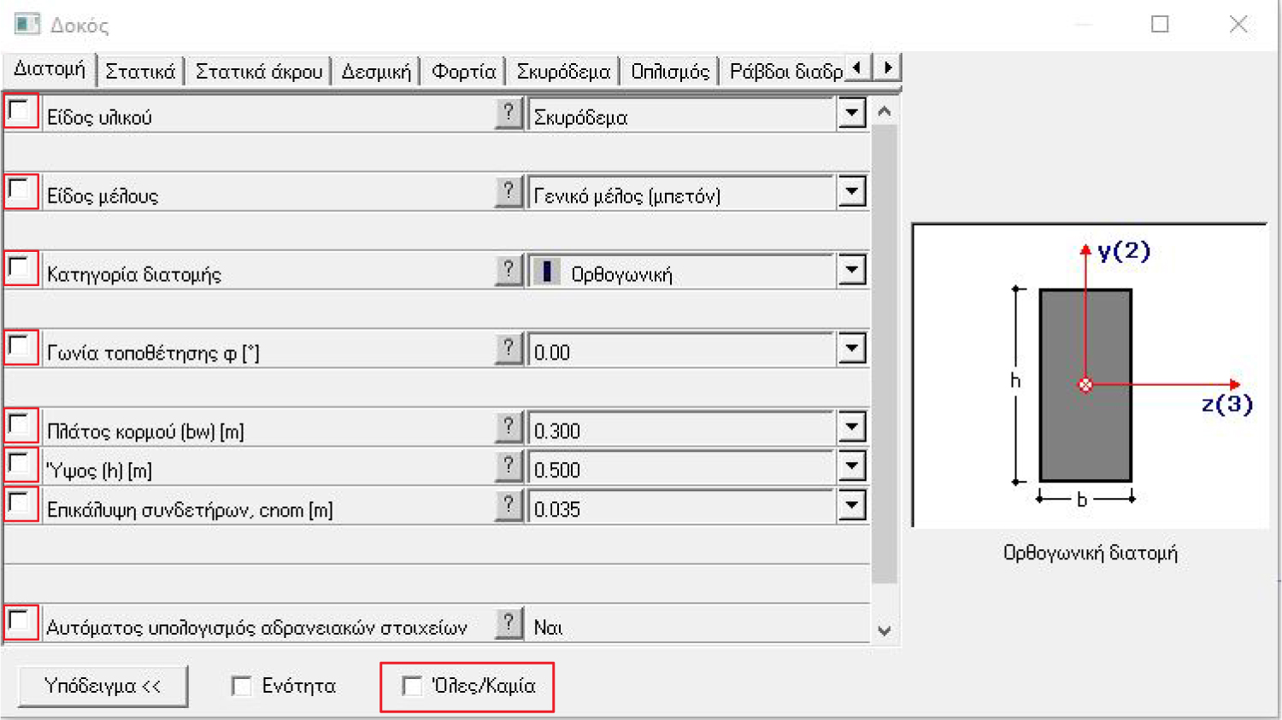Open help for Κατηγορία διατομής
1282x720 pixels.
(509, 270)
